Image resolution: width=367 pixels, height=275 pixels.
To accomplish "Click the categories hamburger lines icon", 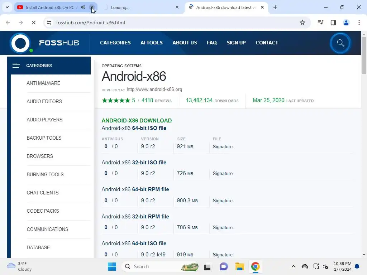I will click(16, 66).
